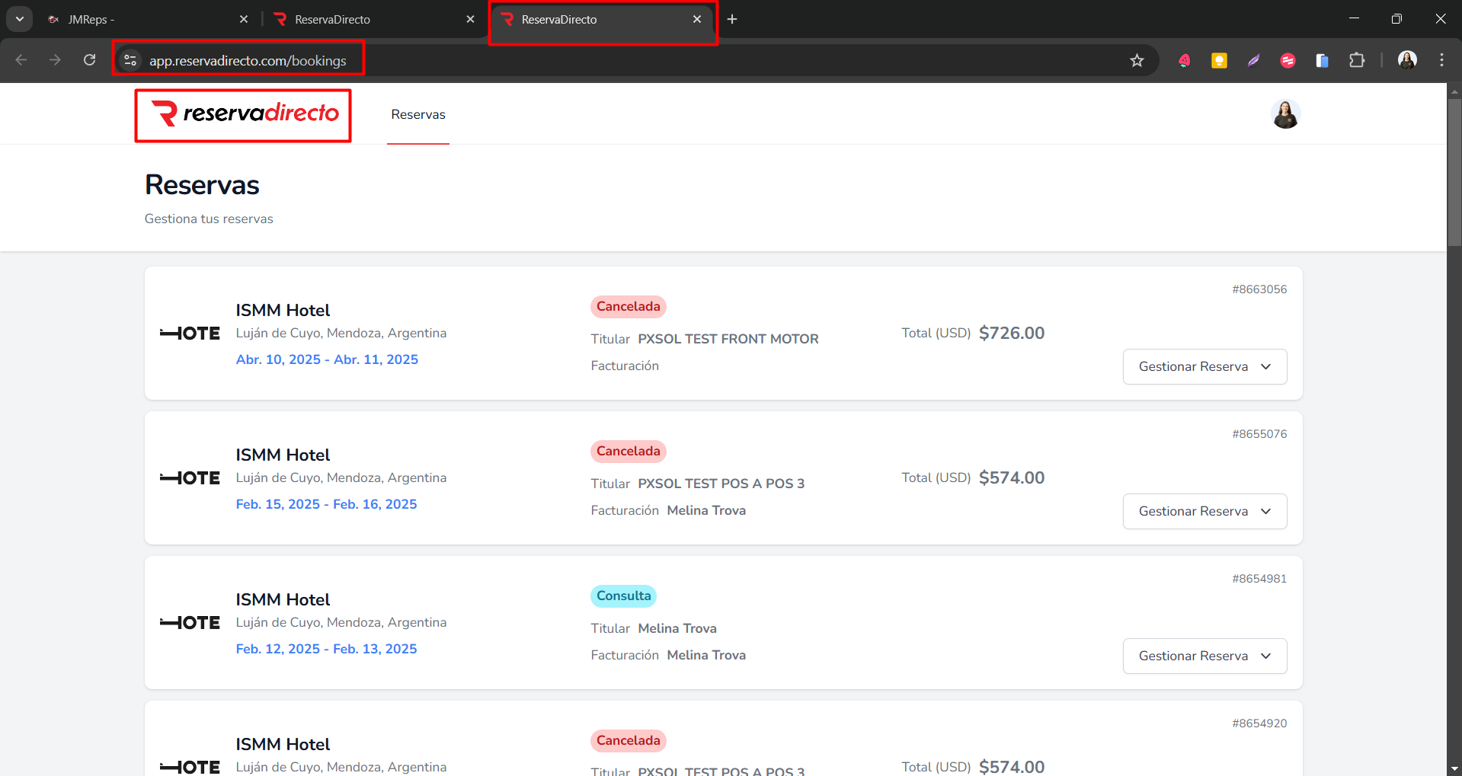Expand Gestionar Reserva for booking #8663056
The image size is (1462, 776).
(x=1204, y=366)
